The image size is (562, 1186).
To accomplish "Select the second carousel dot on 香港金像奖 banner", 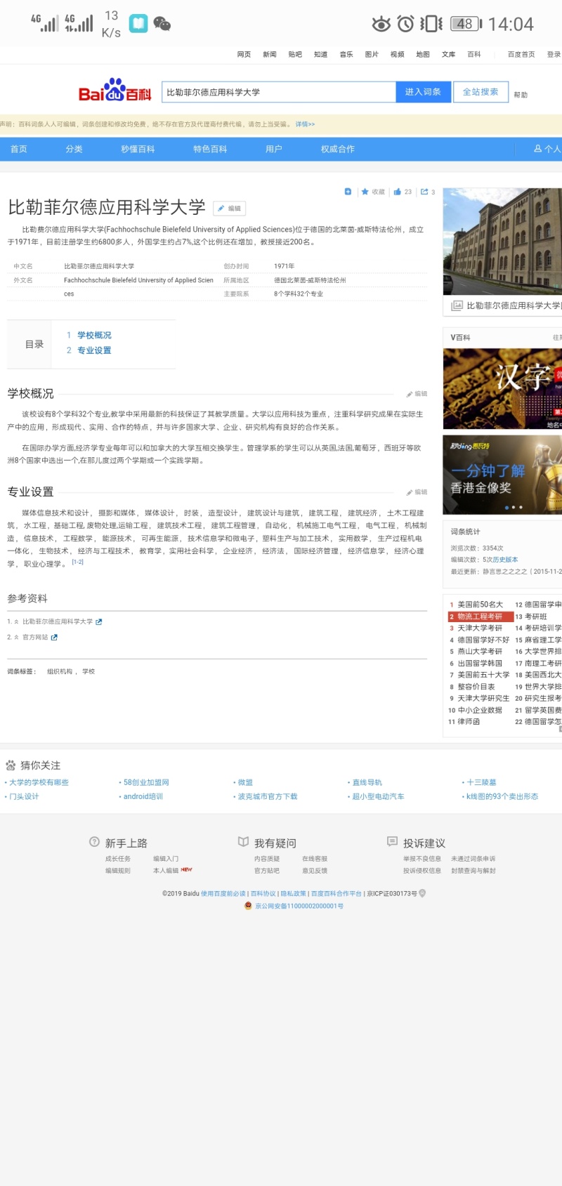I will (x=514, y=507).
